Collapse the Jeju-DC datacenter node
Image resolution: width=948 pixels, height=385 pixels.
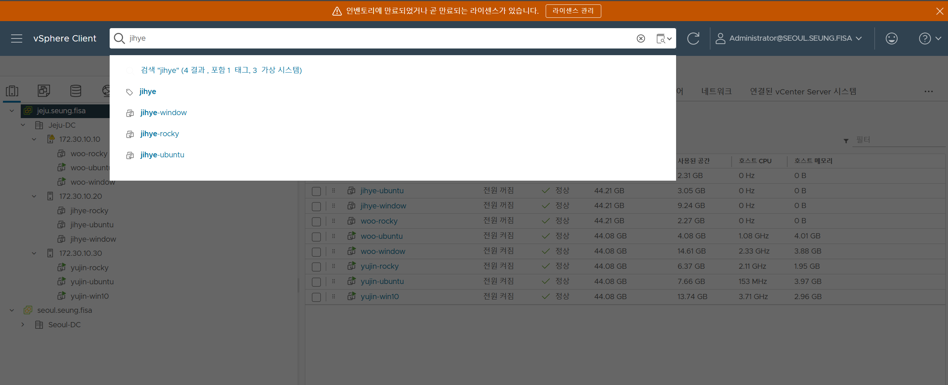[x=23, y=125]
